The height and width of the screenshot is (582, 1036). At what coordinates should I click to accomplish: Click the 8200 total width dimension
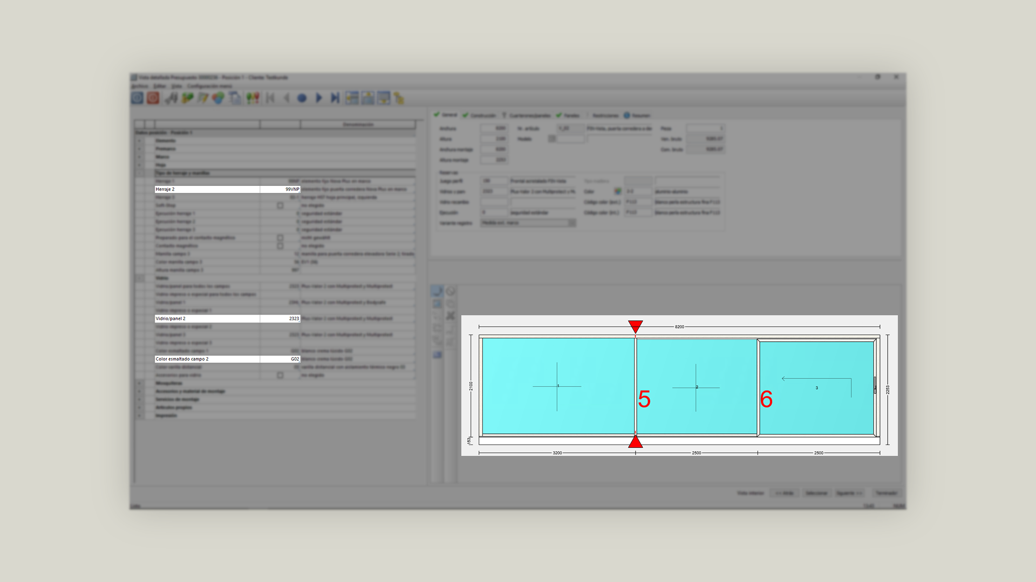click(x=679, y=327)
